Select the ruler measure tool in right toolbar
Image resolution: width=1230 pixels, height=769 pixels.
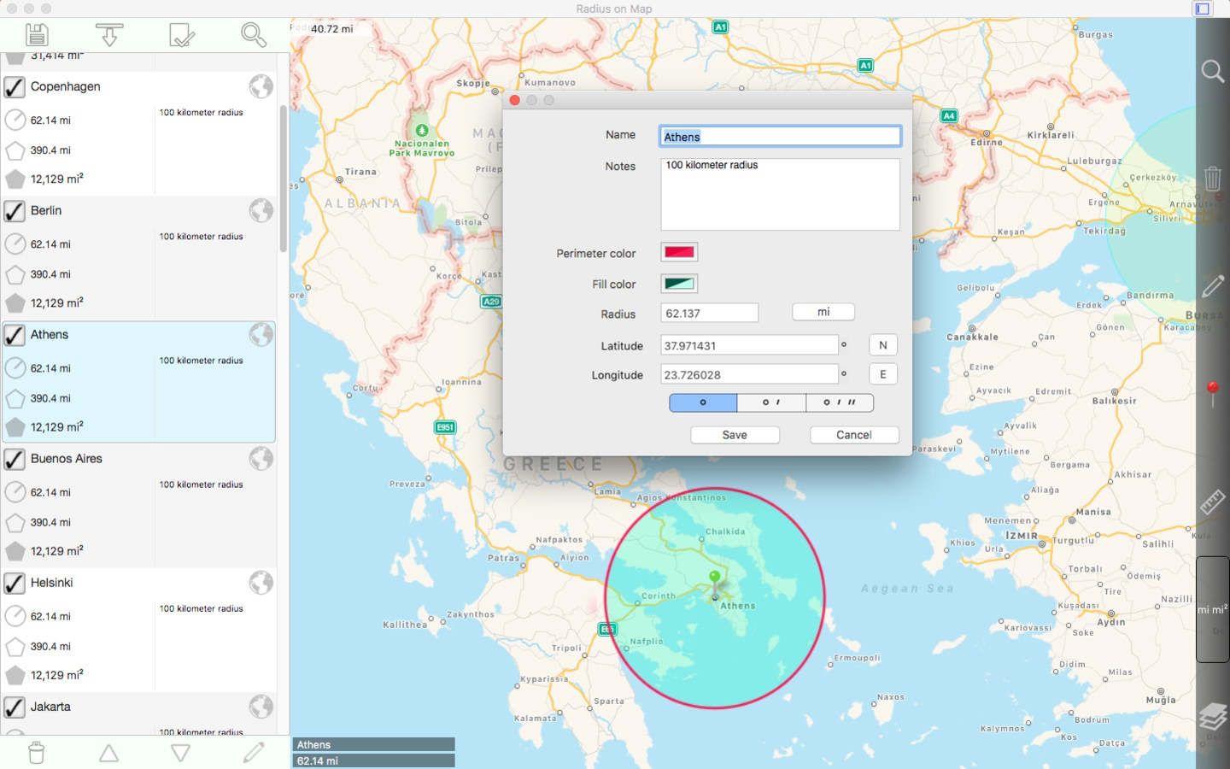[x=1213, y=502]
